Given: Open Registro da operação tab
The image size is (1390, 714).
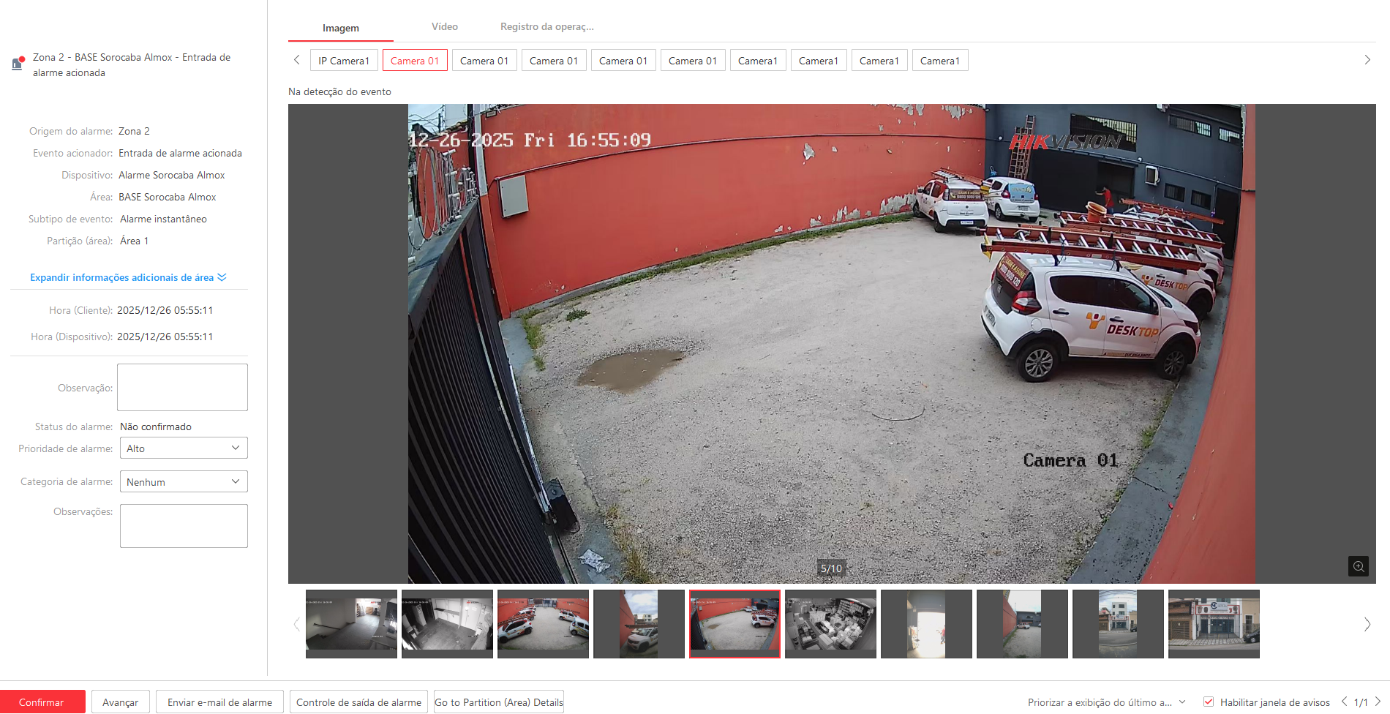Looking at the screenshot, I should (x=546, y=27).
